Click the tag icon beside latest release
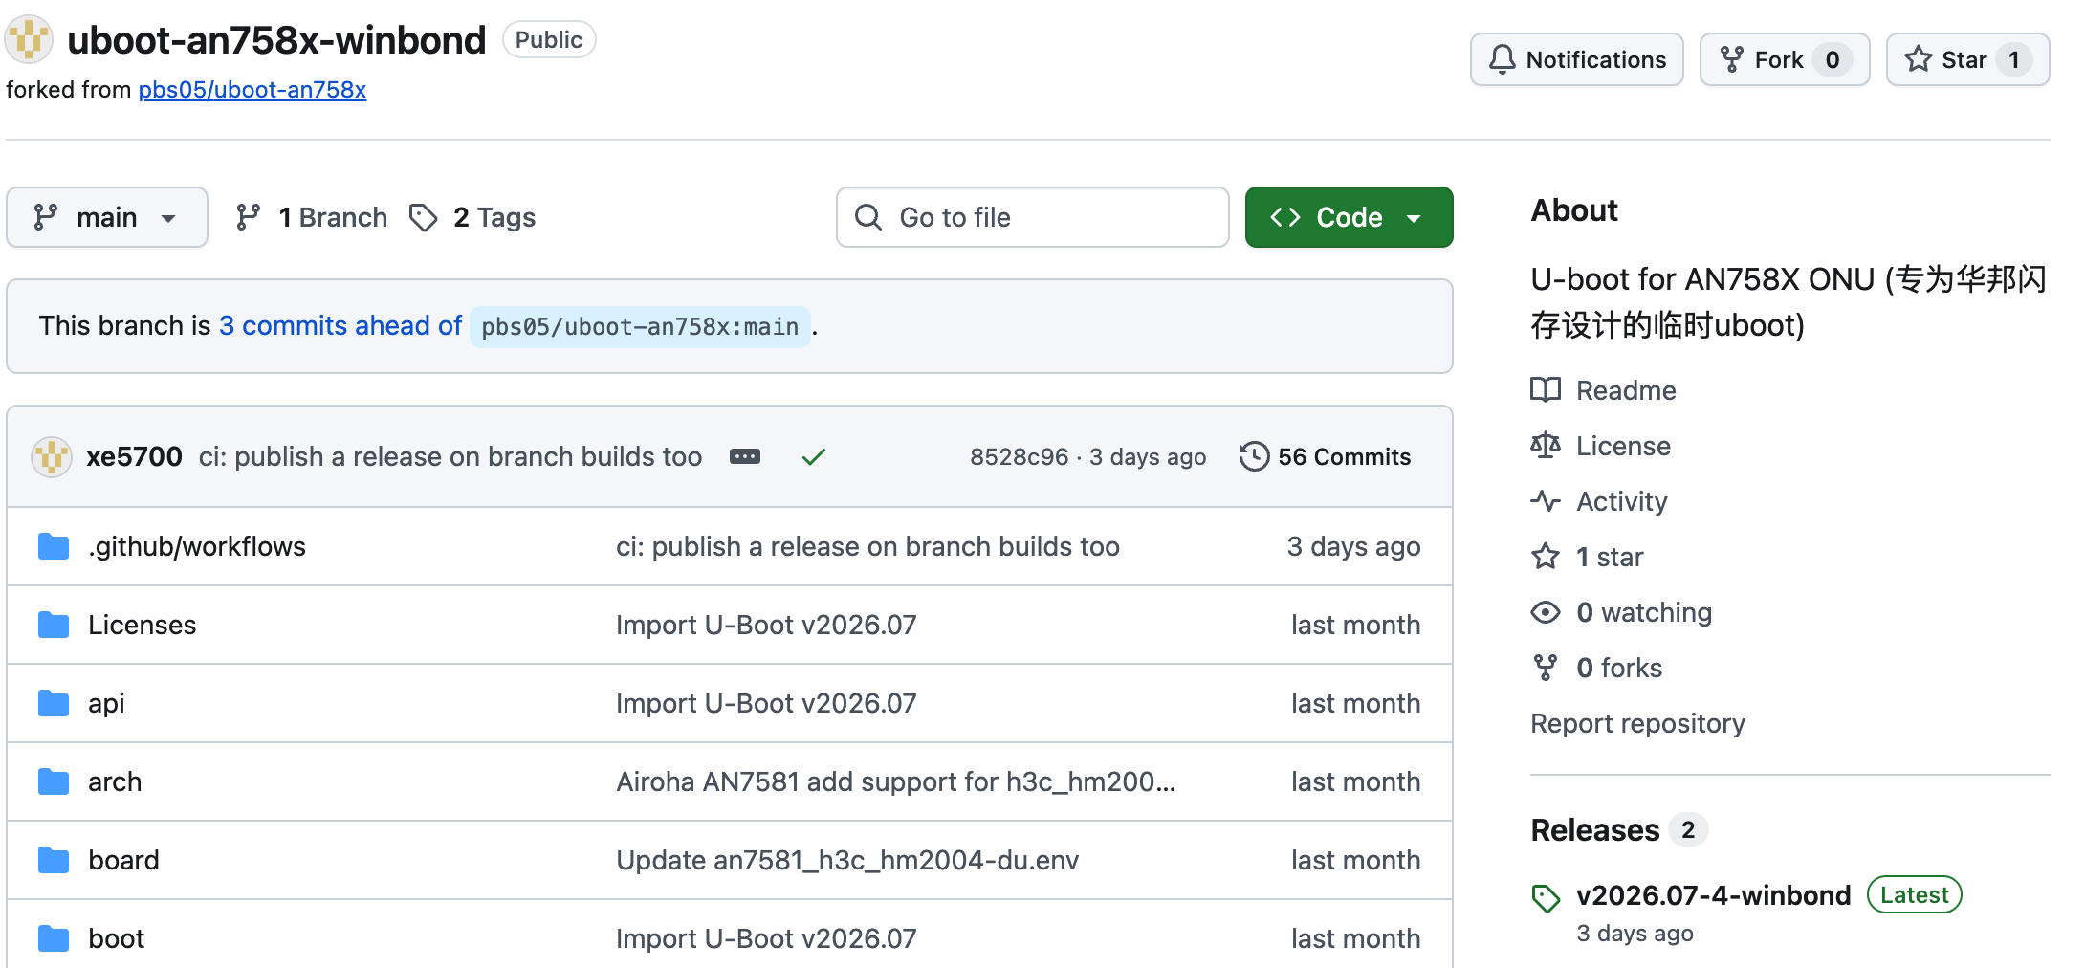The height and width of the screenshot is (968, 2085). coord(1546,897)
